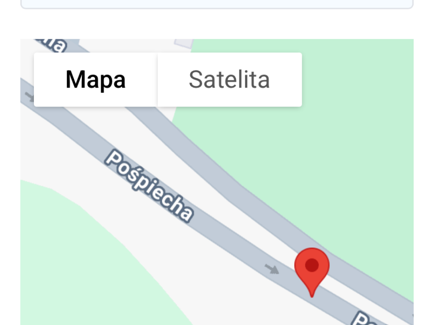Click the light green area at bottom left
This screenshot has width=434, height=325.
(83, 262)
